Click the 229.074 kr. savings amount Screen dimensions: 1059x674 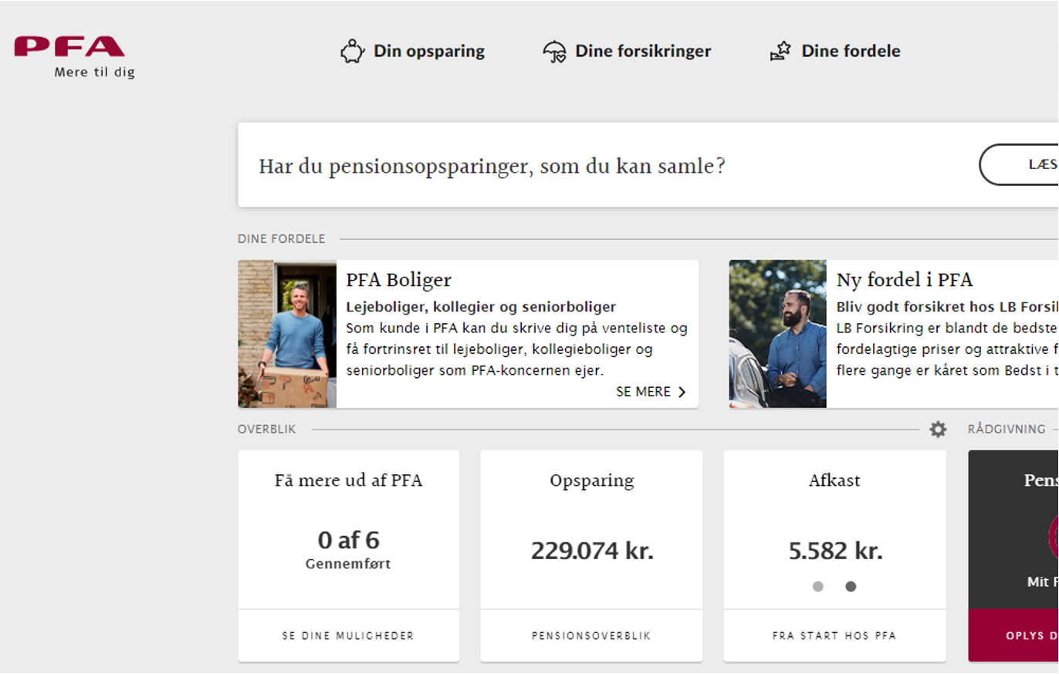coord(592,551)
